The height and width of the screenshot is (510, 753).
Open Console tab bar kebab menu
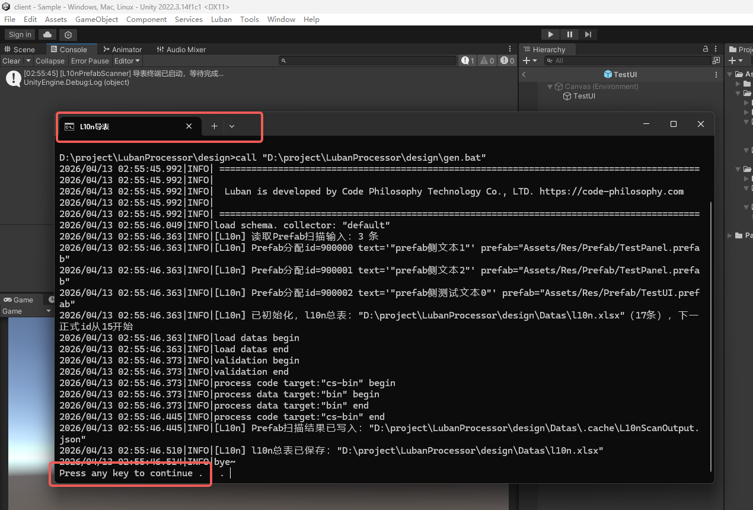[x=510, y=49]
